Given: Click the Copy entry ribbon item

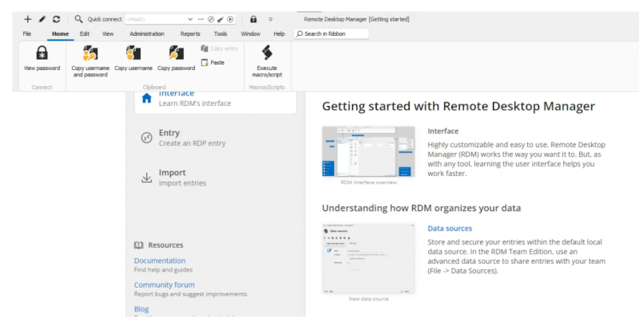Looking at the screenshot, I should point(219,49).
